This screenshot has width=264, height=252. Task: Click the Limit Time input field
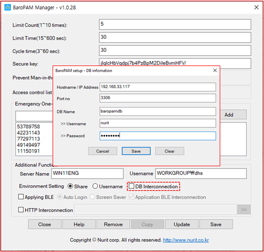coord(175,37)
